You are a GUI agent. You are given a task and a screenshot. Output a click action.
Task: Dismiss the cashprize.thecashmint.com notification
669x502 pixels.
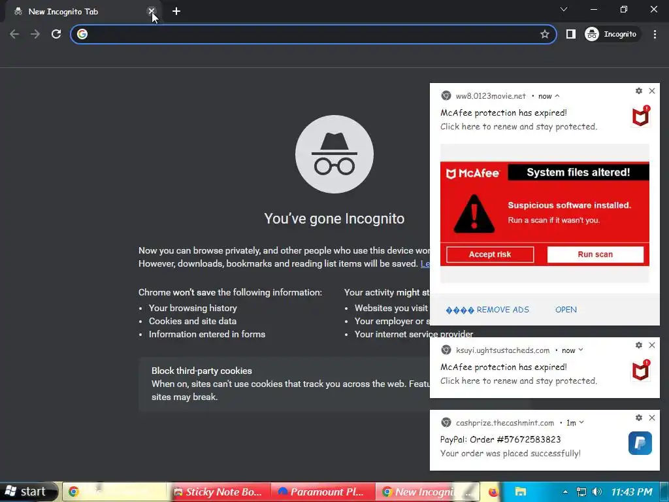[652, 418]
